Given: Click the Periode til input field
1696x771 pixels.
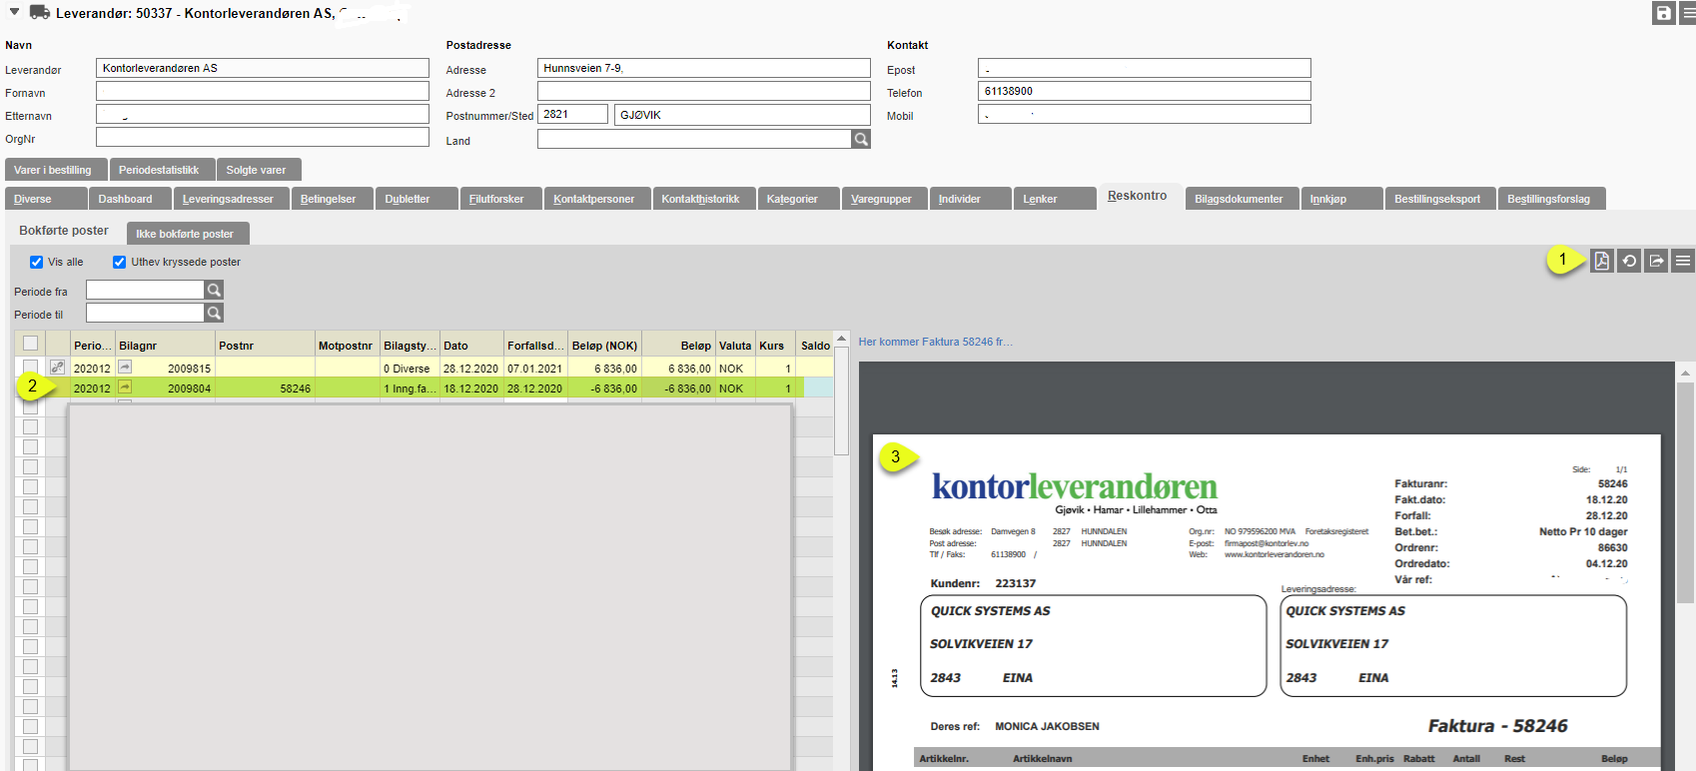Looking at the screenshot, I should coord(145,313).
